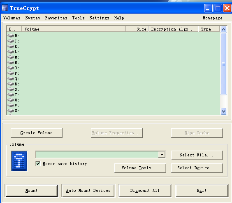Open the volume path dropdown arrow
Image resolution: width=232 pixels, height=203 pixels.
coord(162,155)
